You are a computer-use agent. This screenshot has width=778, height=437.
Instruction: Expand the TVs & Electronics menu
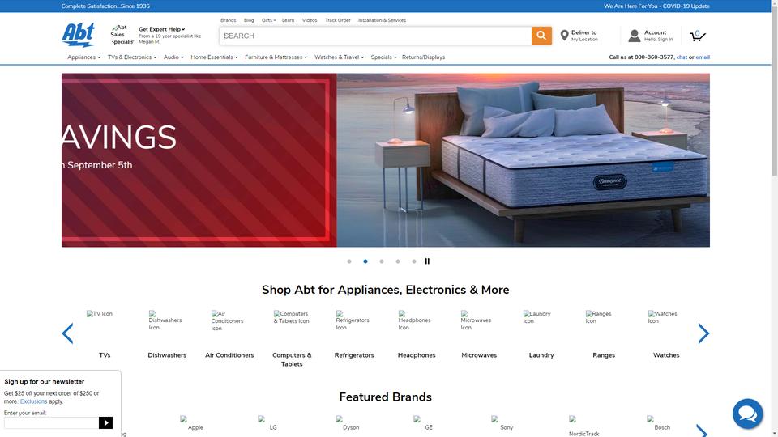pos(132,57)
